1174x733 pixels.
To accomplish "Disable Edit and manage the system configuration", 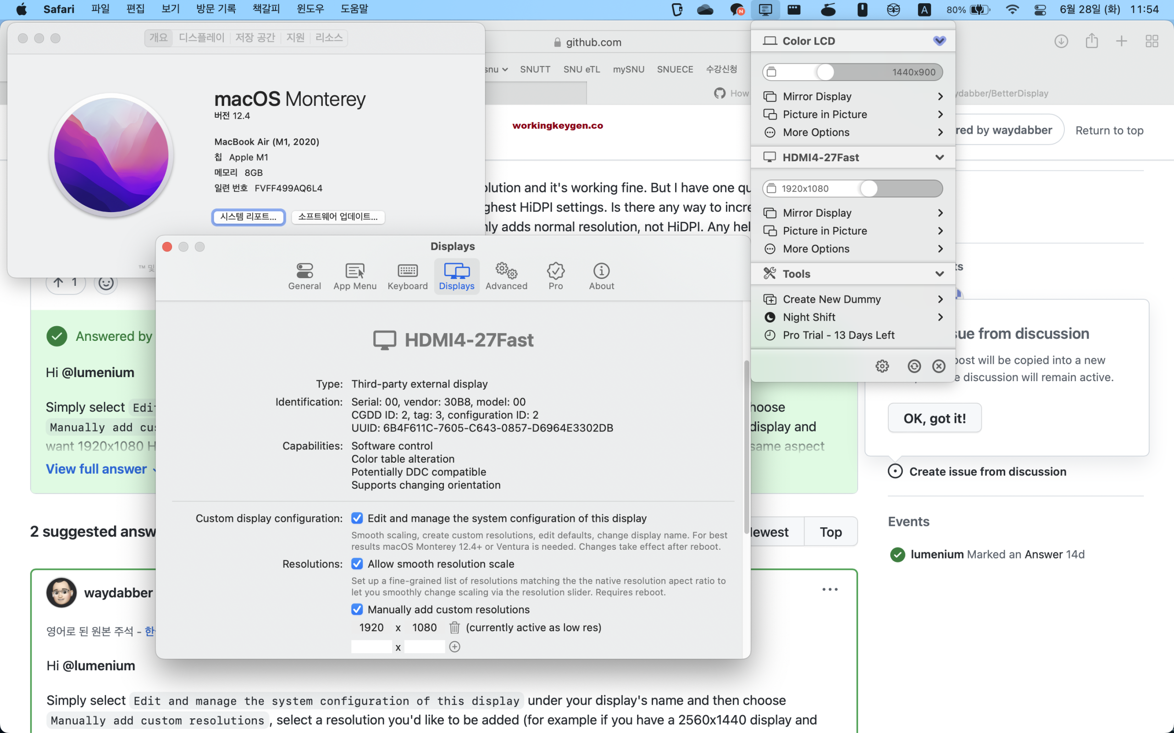I will (358, 518).
